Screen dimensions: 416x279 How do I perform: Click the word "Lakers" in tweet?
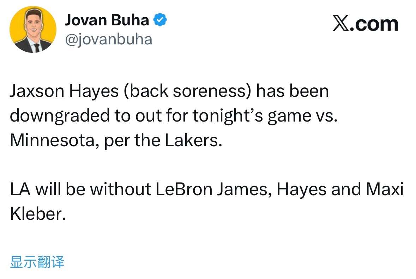pyautogui.click(x=193, y=140)
